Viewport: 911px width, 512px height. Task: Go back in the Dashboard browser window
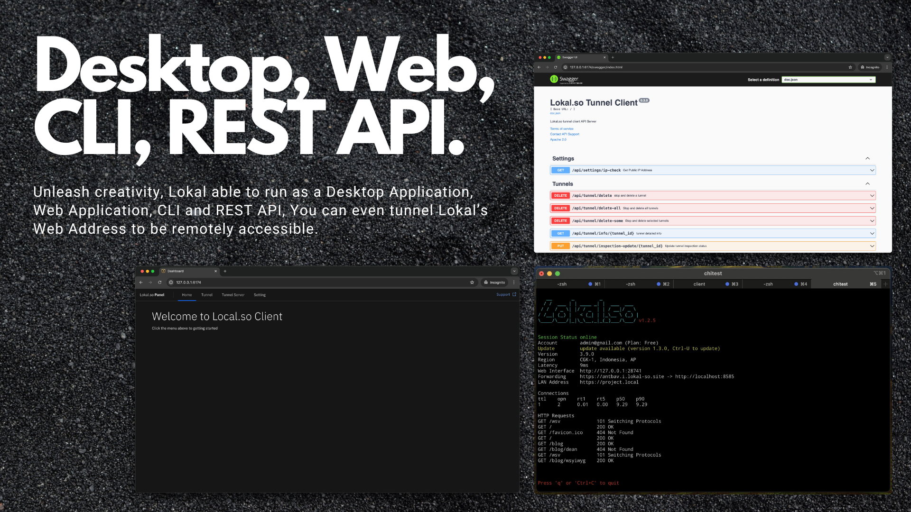141,283
